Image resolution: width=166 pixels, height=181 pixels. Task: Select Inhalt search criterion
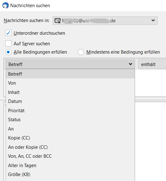pyautogui.click(x=70, y=92)
